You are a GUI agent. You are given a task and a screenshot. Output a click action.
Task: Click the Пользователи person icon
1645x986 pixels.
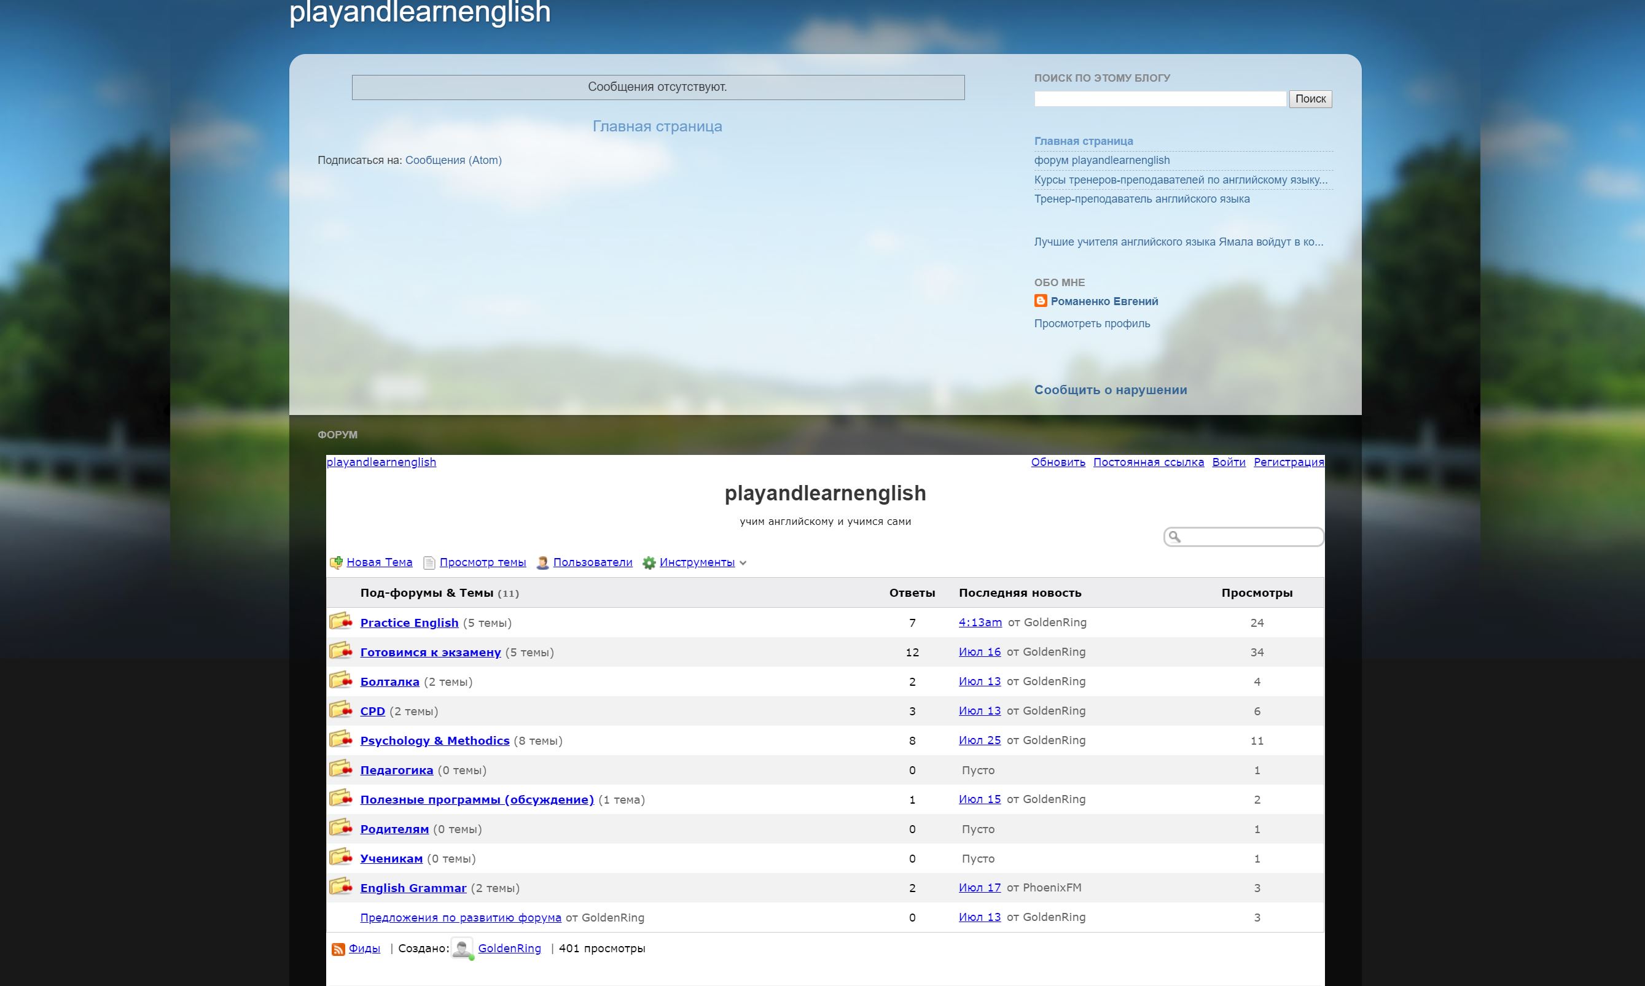[542, 563]
